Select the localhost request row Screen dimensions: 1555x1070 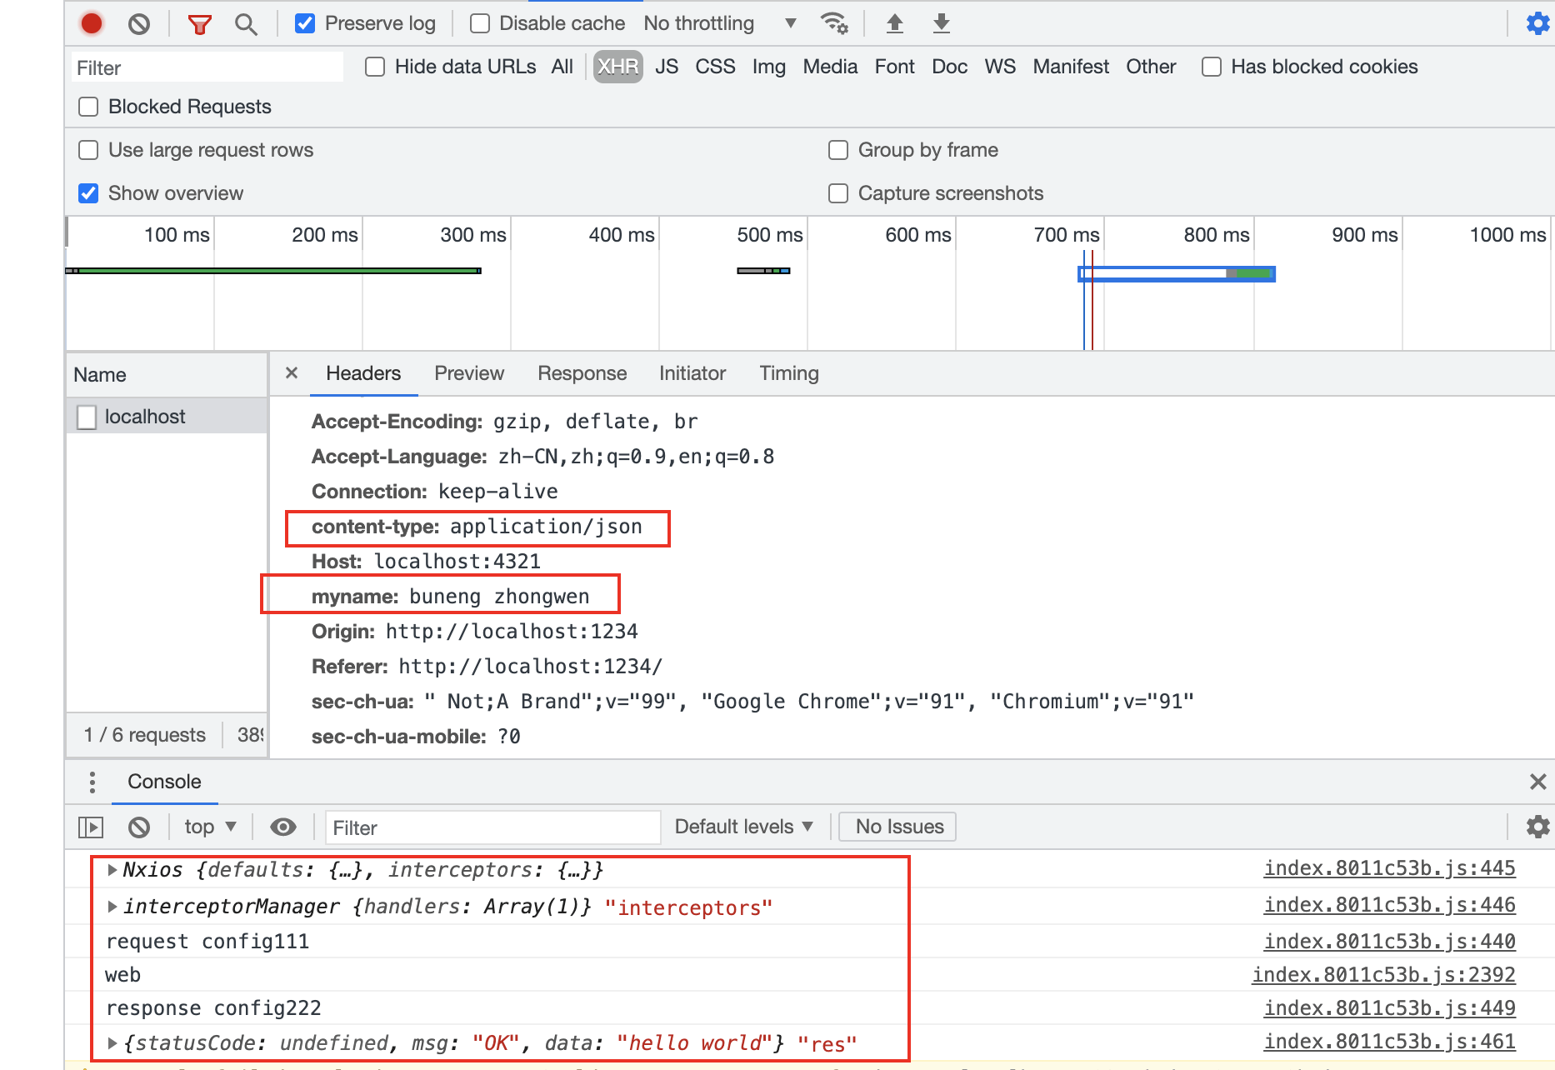[x=167, y=416]
